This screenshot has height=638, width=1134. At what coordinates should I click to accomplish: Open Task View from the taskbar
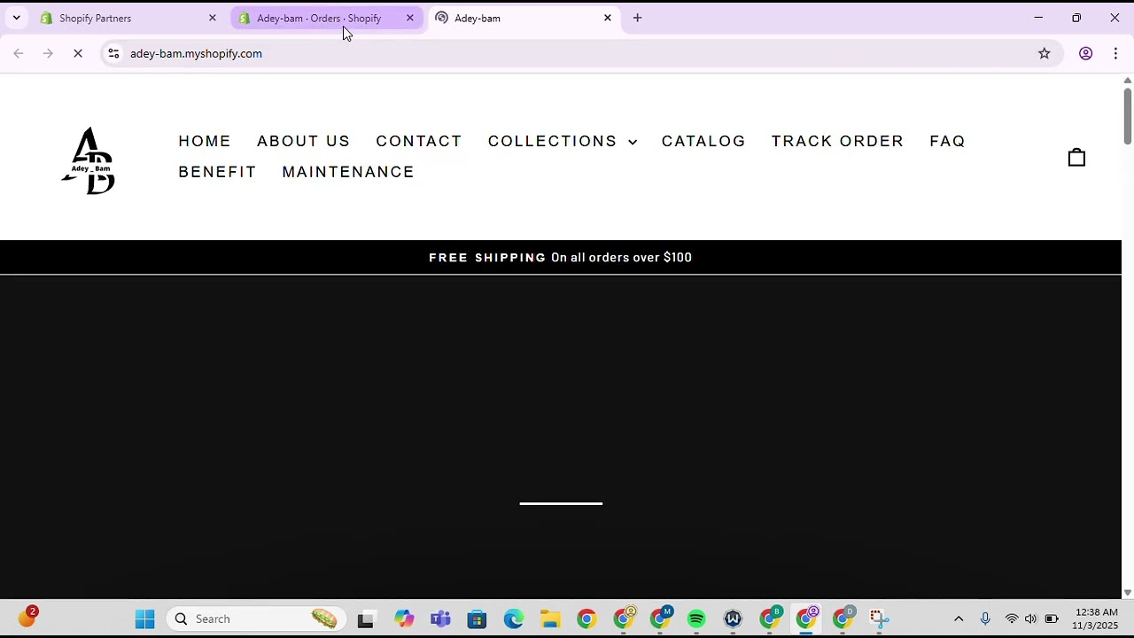[x=365, y=619]
